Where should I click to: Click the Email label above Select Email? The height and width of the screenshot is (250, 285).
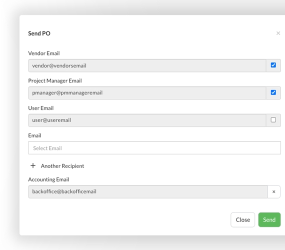pyautogui.click(x=34, y=135)
